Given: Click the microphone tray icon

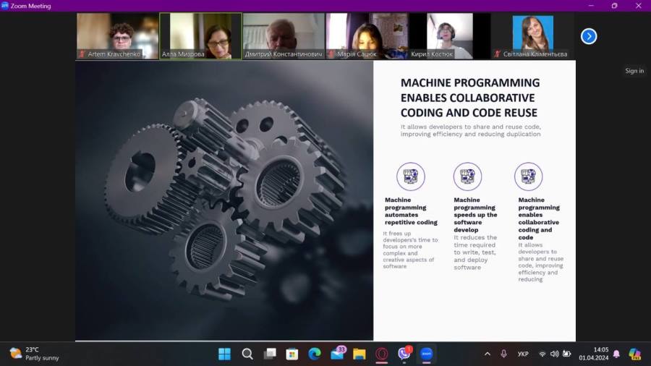Looking at the screenshot, I should tap(503, 354).
